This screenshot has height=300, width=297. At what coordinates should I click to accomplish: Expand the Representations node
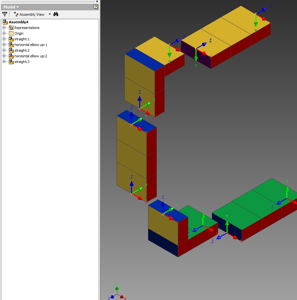tap(3, 28)
